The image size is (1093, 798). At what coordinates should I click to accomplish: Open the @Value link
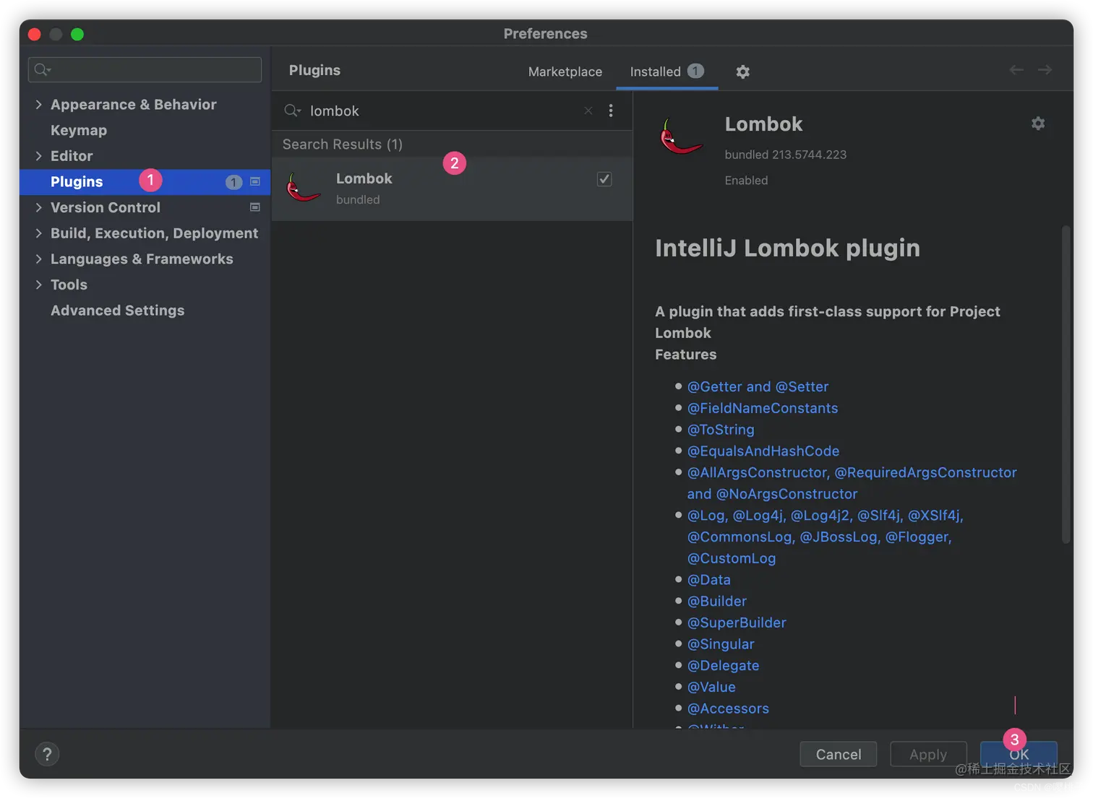pos(711,687)
